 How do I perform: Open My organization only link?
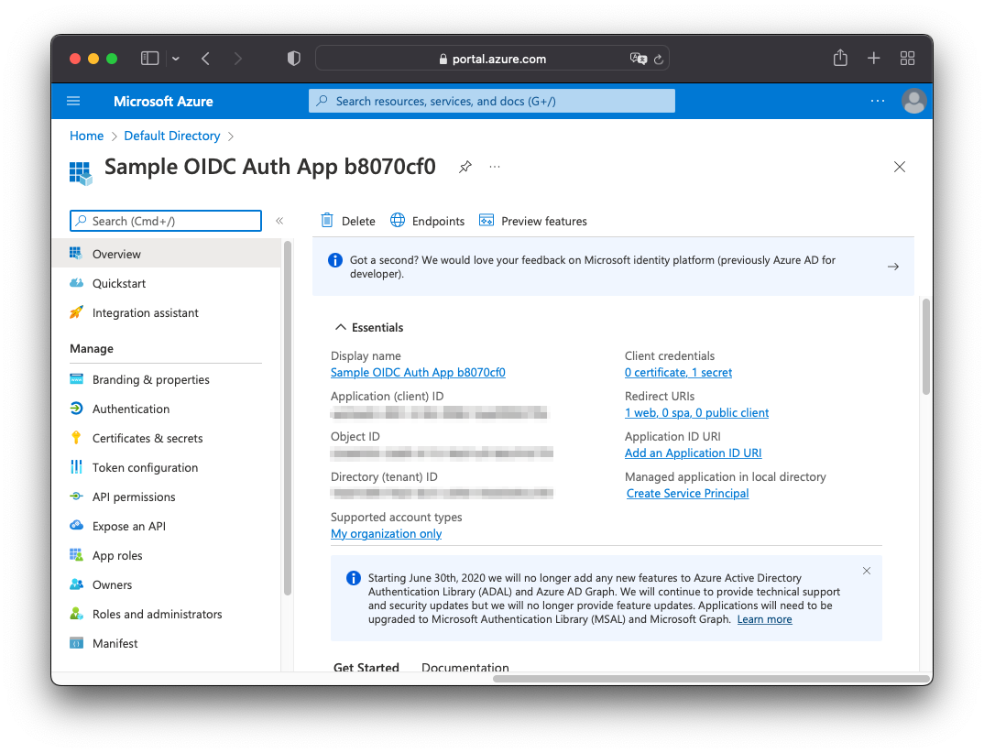[x=386, y=533]
